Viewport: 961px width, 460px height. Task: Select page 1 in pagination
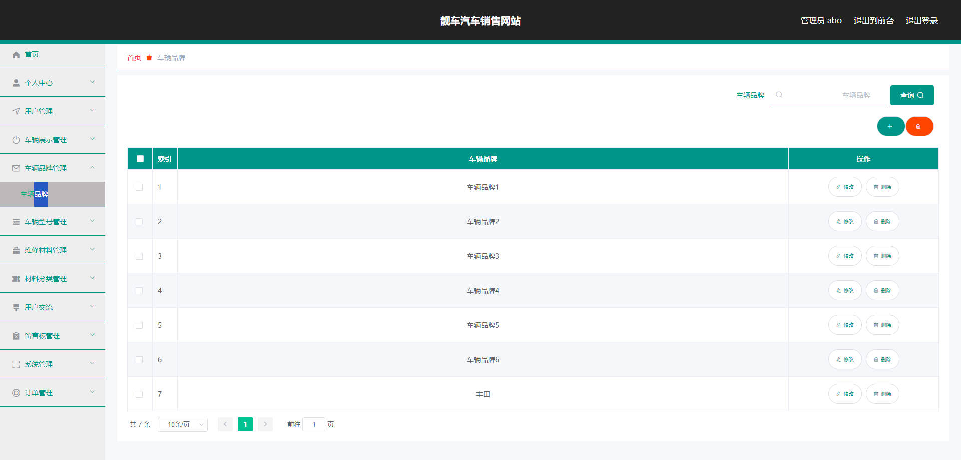(x=245, y=424)
